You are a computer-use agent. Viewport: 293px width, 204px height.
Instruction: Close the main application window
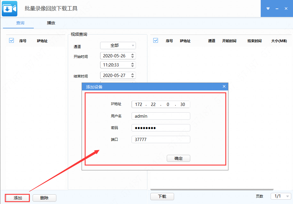[286, 8]
